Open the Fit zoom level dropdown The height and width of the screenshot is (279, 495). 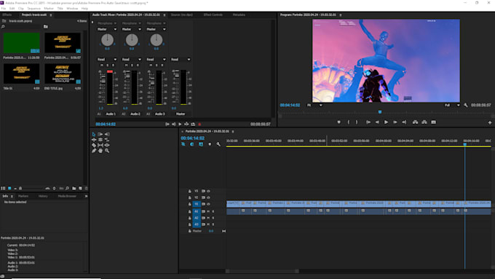314,105
